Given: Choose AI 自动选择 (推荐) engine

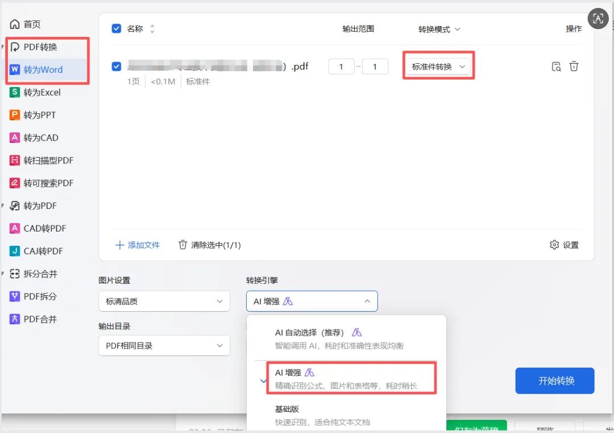Looking at the screenshot, I should [x=346, y=339].
